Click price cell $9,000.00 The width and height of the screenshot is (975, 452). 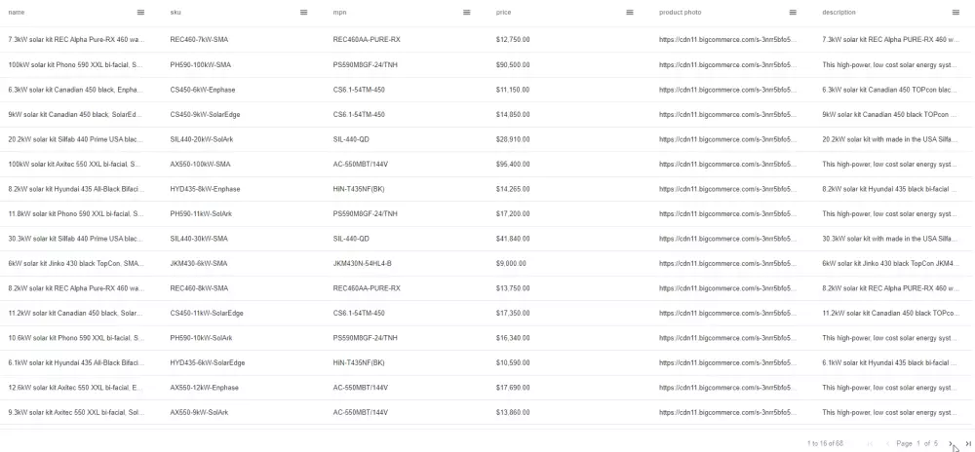[x=511, y=263]
